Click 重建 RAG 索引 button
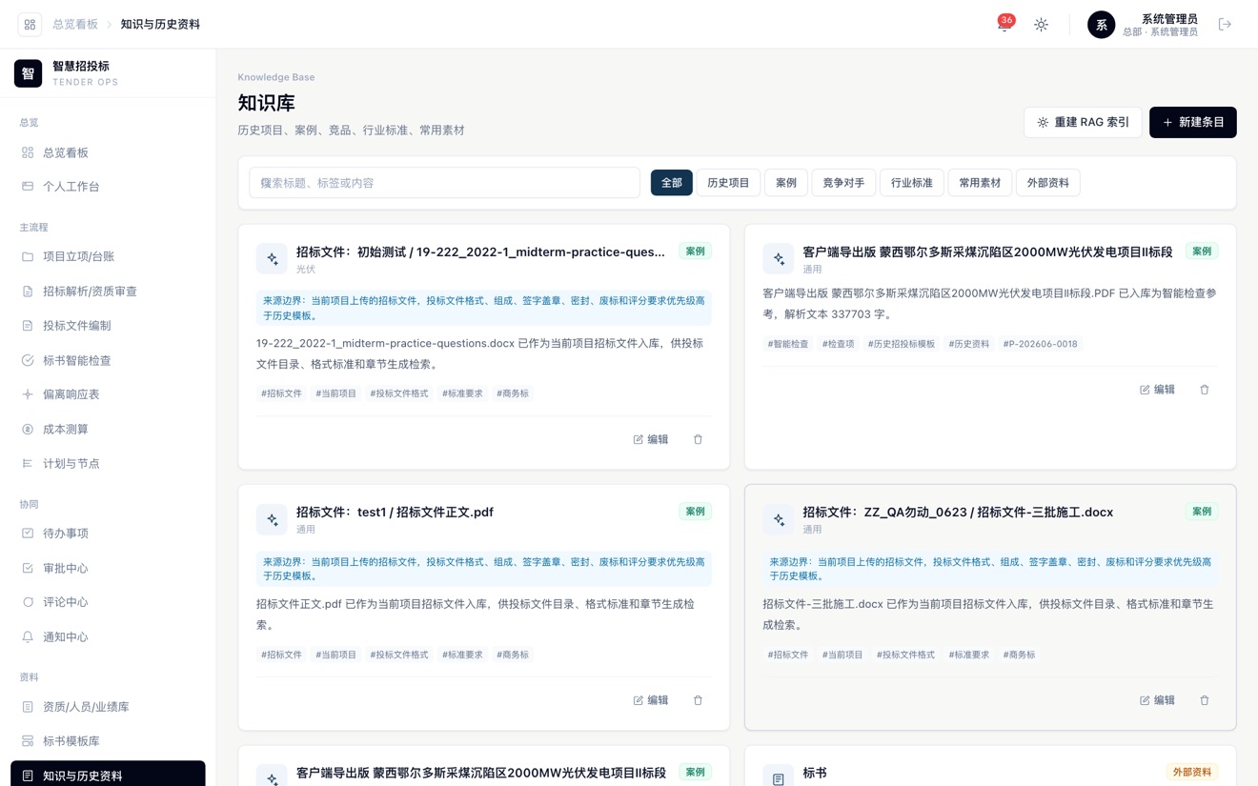The width and height of the screenshot is (1258, 786). tap(1083, 122)
